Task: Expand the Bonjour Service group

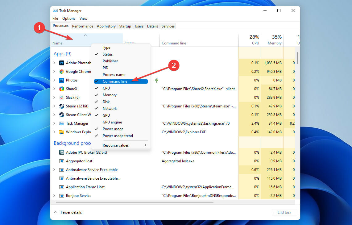Action: click(x=54, y=196)
